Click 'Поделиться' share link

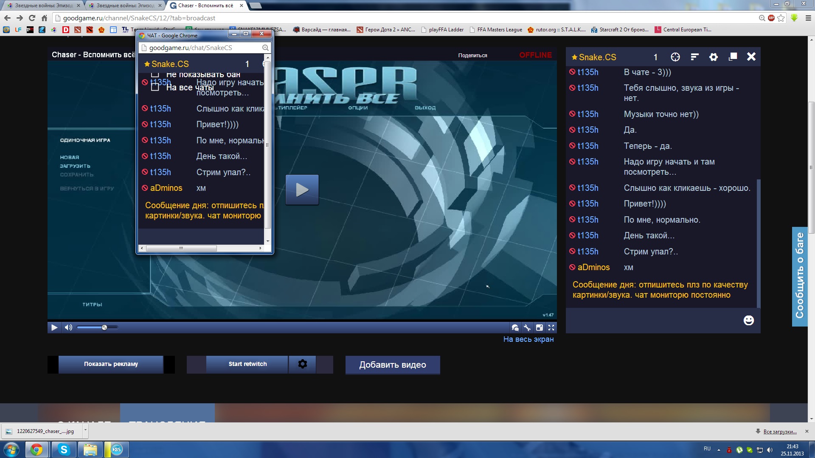[472, 56]
